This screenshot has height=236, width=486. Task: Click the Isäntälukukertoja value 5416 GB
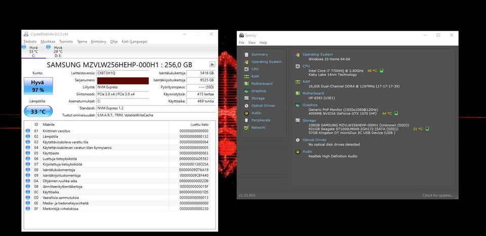[x=201, y=73]
